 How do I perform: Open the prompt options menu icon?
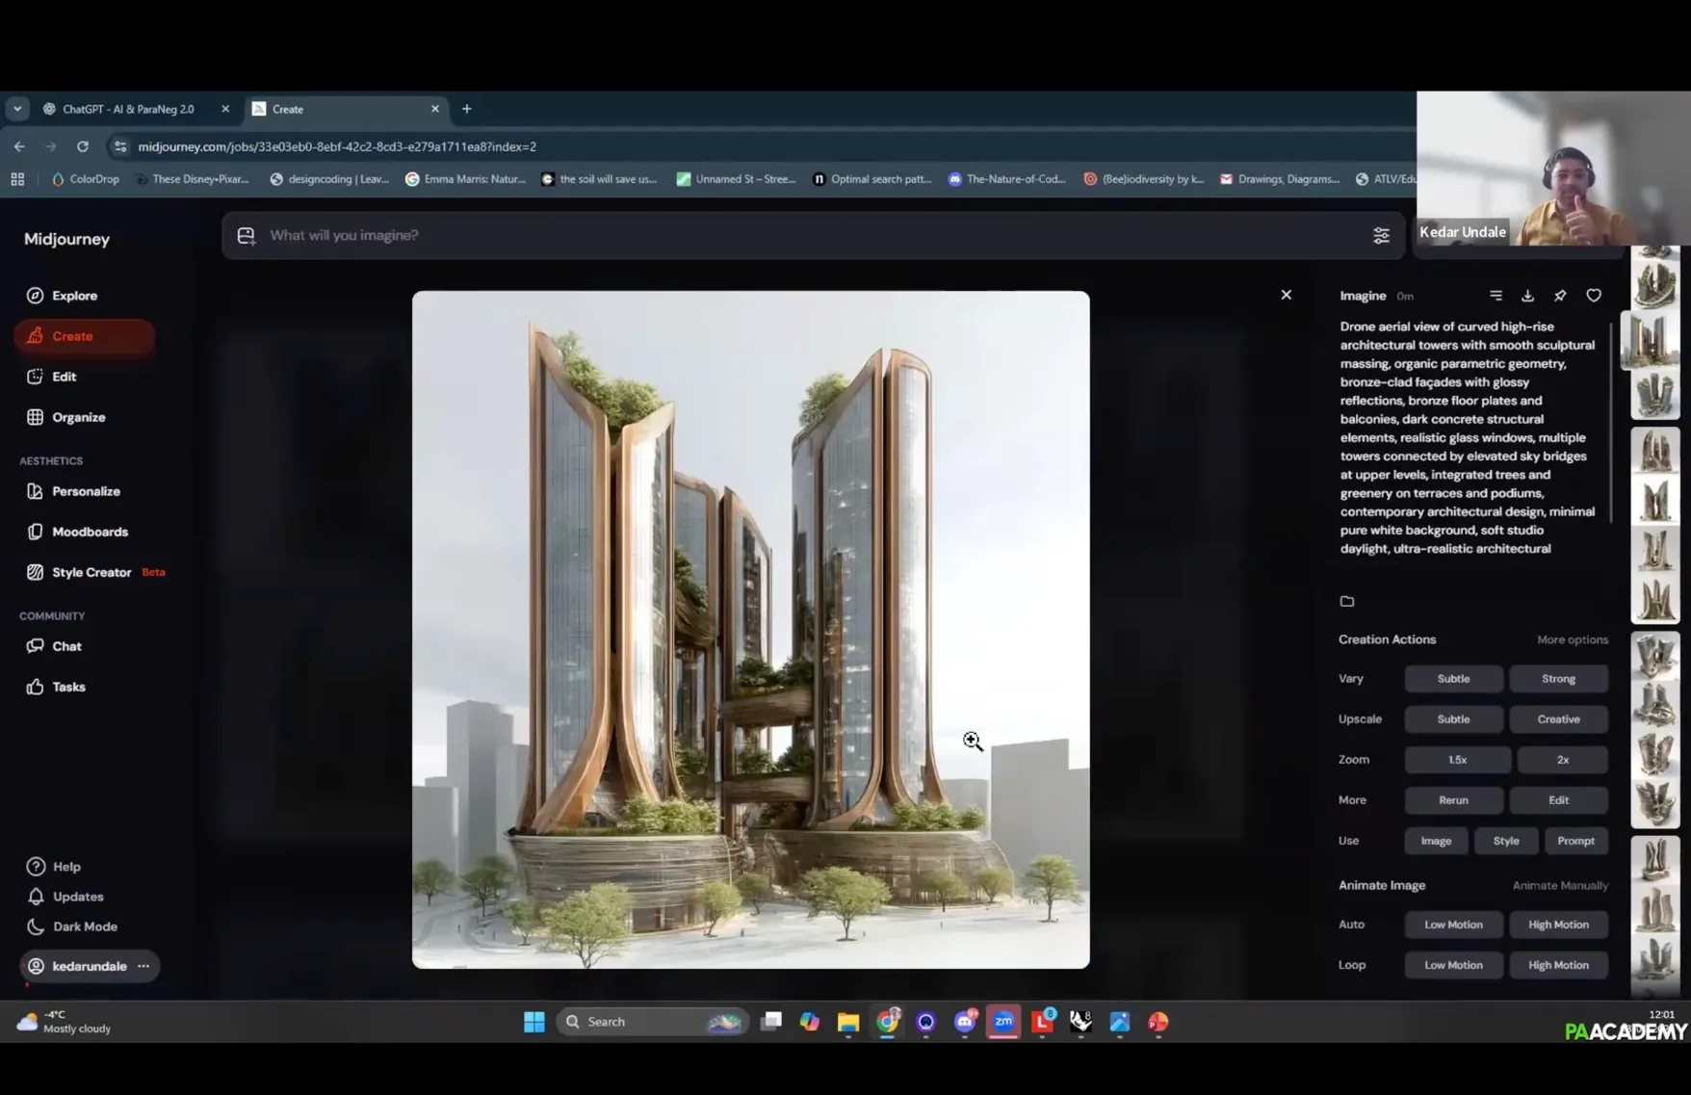pyautogui.click(x=1496, y=296)
